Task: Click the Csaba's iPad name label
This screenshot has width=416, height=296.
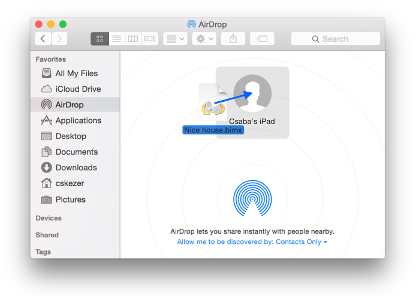Action: tap(252, 122)
